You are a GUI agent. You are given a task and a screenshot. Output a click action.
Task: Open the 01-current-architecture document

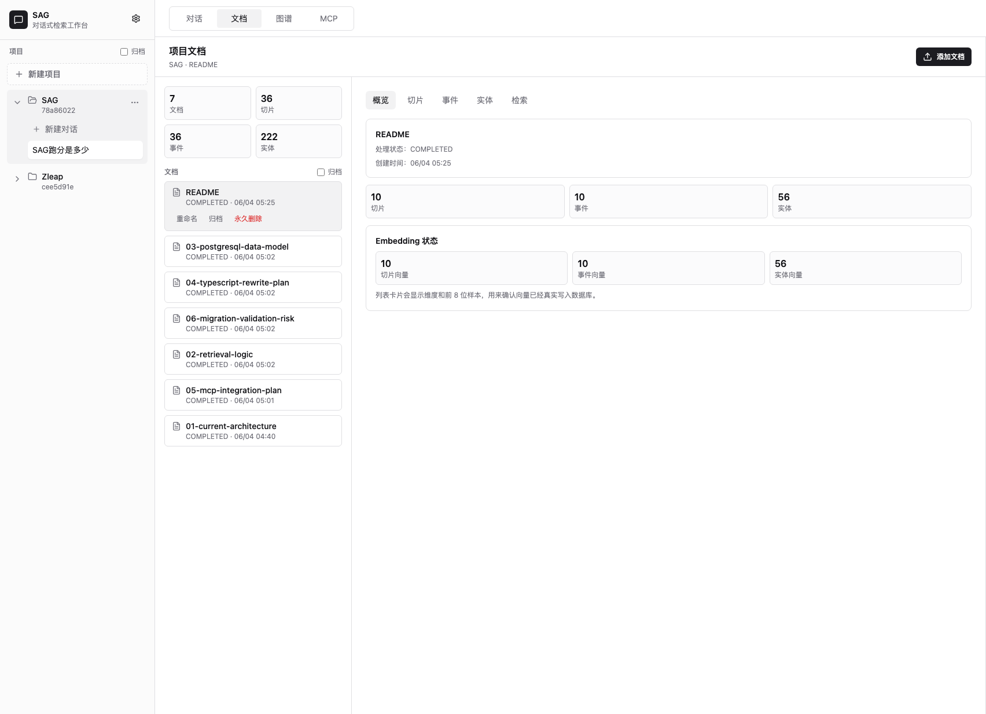pos(253,431)
